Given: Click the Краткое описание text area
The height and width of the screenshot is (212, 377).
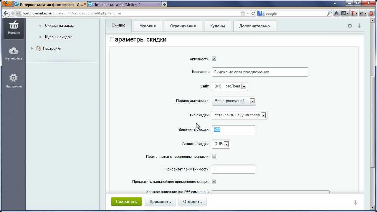Looking at the screenshot, I should point(270,192).
